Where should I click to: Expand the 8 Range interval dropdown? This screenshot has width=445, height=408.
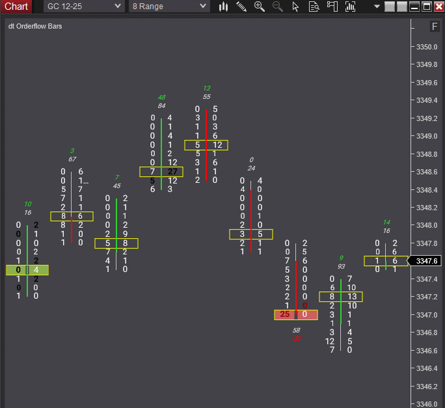pos(169,7)
